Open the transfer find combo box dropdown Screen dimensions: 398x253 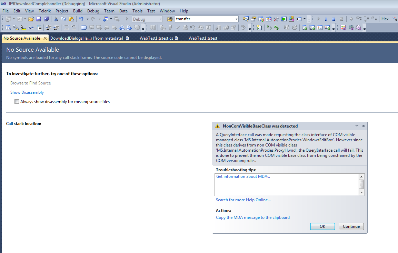tap(236, 19)
